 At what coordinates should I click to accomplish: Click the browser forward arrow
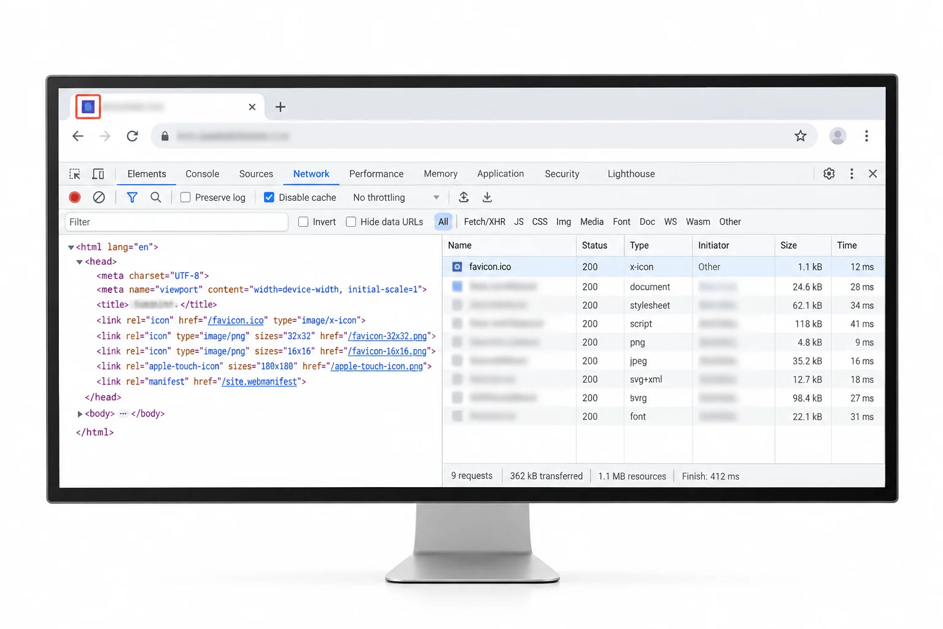(x=105, y=136)
